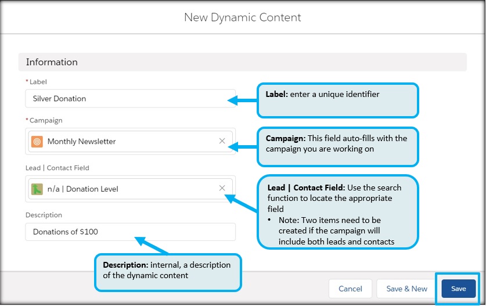Viewport: 486px width, 306px height.
Task: Click the New Dynamic Content dialog title
Action: pos(242,17)
